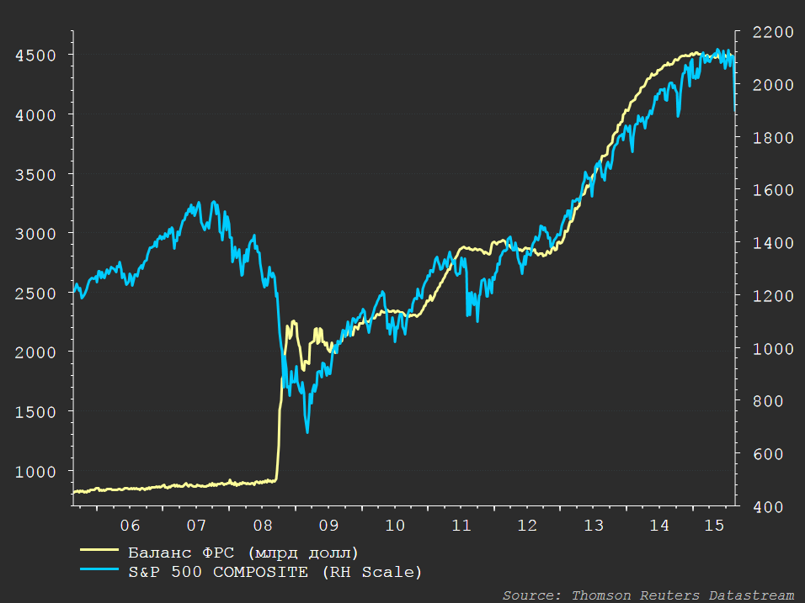Select the 13 year mark on x-axis
805x603 pixels.
point(594,526)
